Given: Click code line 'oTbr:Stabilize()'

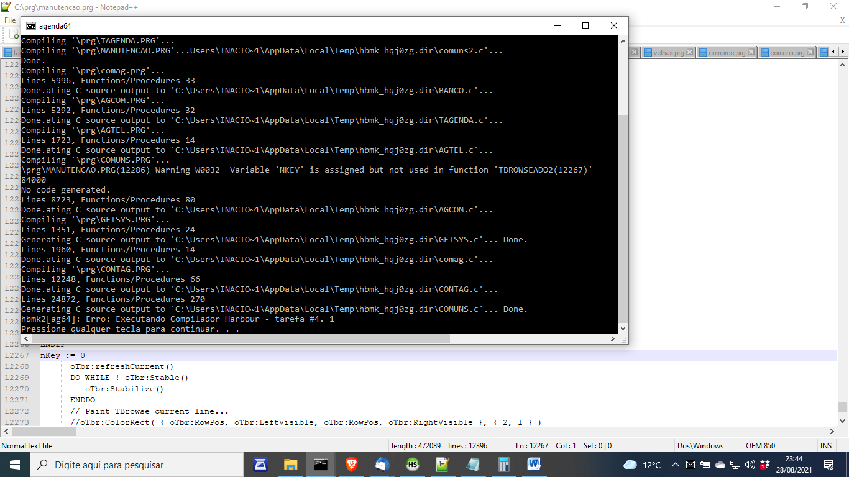Looking at the screenshot, I should click(x=124, y=389).
